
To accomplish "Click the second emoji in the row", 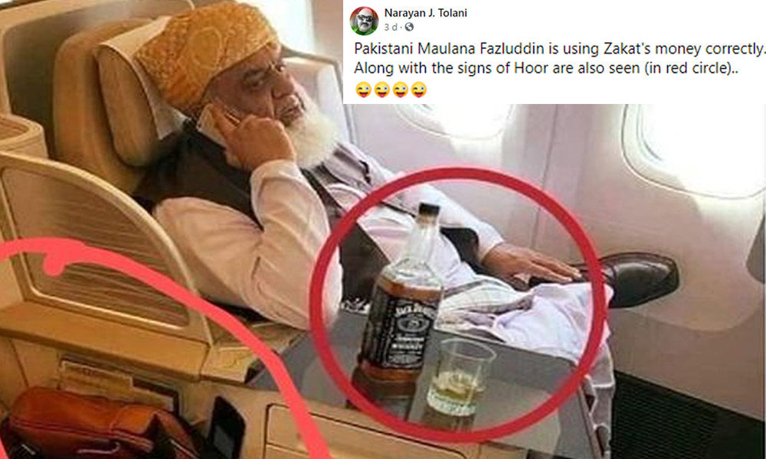I will [x=382, y=90].
